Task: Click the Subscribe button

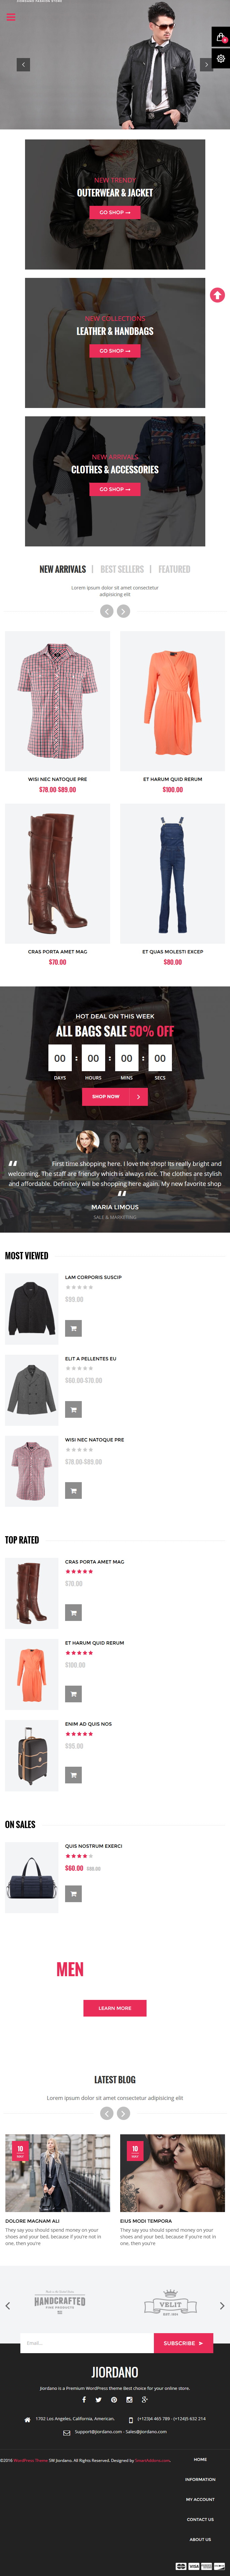Action: 183,2343
